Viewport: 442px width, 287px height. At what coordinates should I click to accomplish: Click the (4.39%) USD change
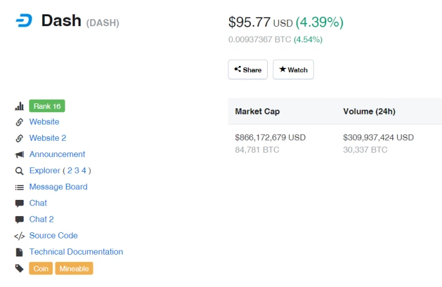tap(319, 22)
